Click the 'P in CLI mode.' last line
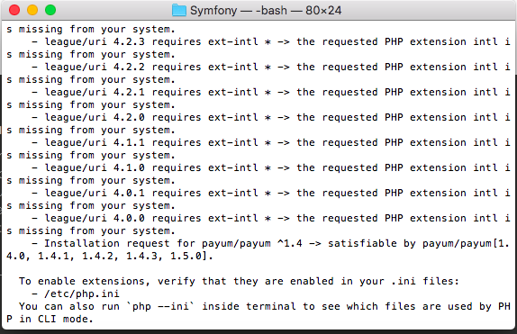 click(x=50, y=320)
